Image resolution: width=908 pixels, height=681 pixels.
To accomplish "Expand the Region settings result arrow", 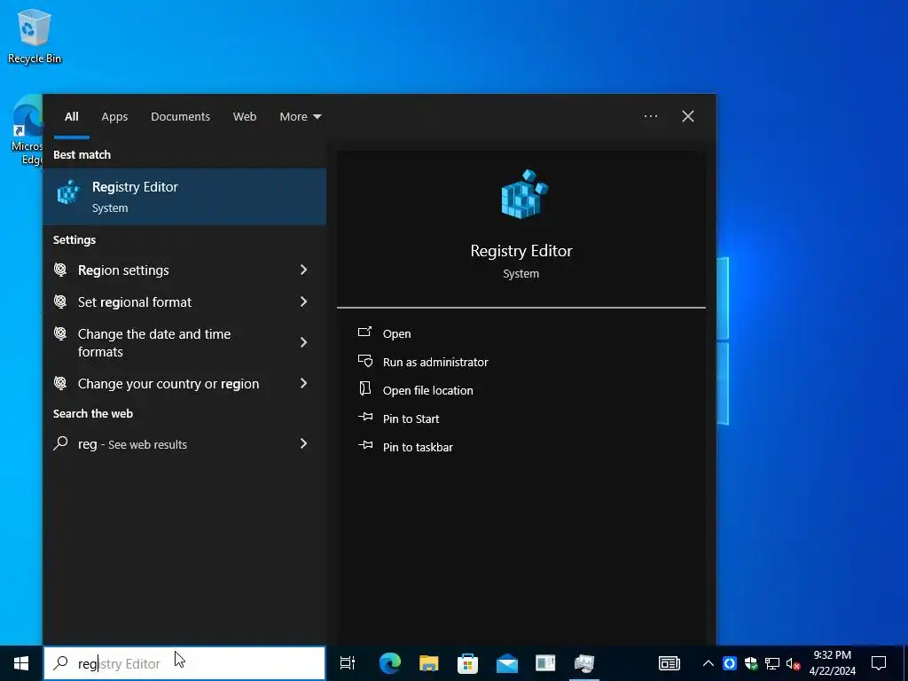I will tap(303, 270).
